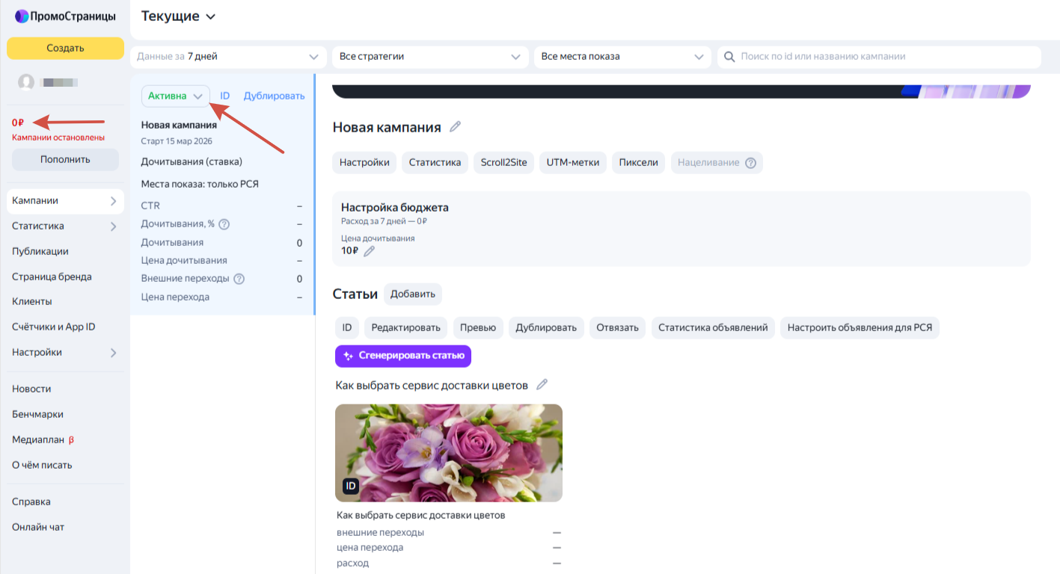Click the help icon next to Нацеливание

click(750, 163)
